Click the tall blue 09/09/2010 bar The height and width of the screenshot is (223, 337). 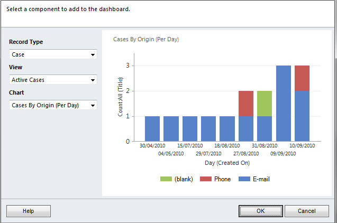284,104
